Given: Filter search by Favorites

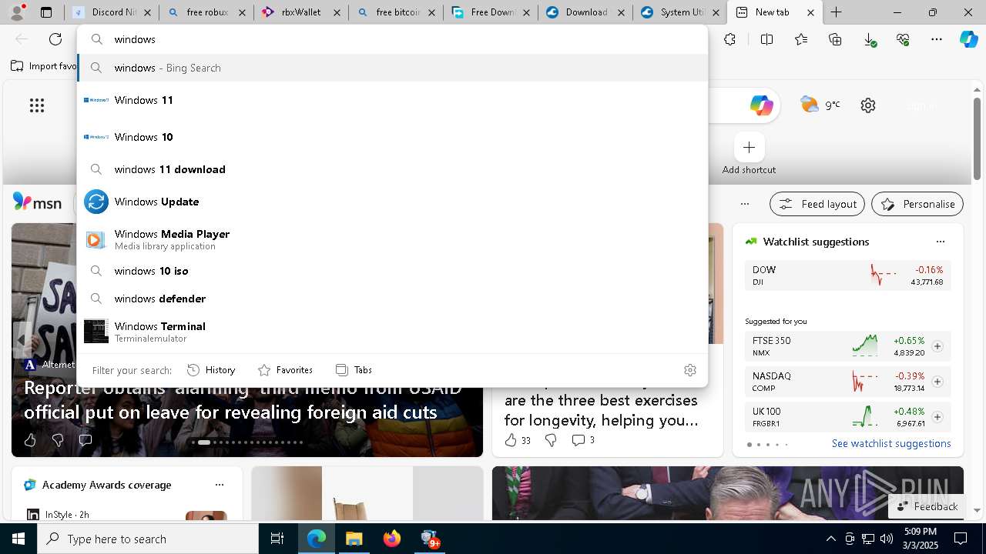Looking at the screenshot, I should 285,370.
